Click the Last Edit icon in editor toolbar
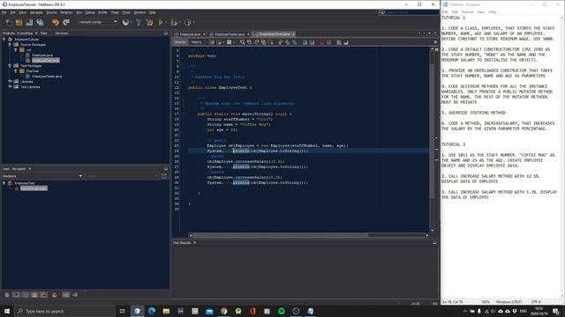This screenshot has height=317, width=565. [x=212, y=42]
